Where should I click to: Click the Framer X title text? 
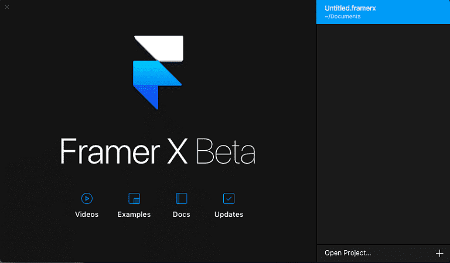coord(124,151)
